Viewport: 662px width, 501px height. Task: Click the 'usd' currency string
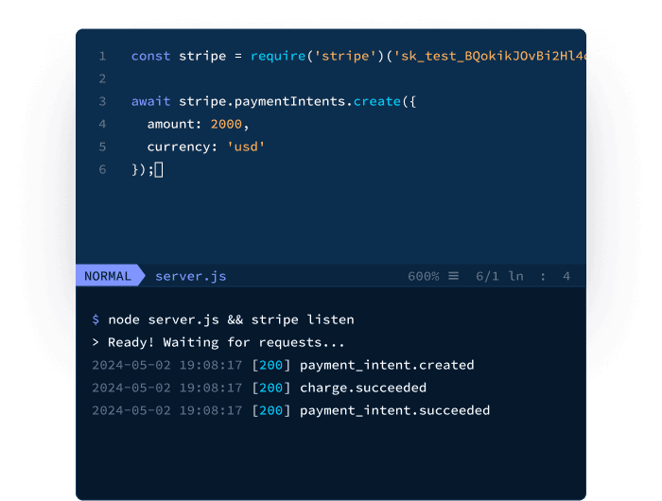(246, 147)
